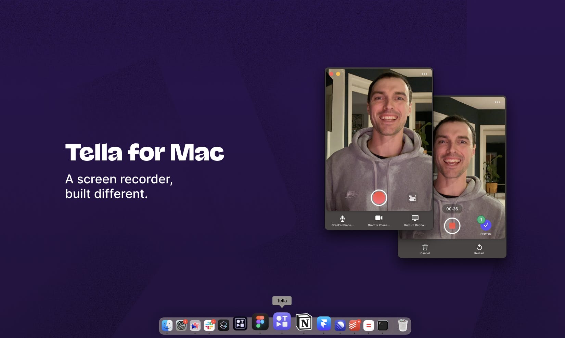Stop the recording with the square button
565x338 pixels.
(452, 226)
